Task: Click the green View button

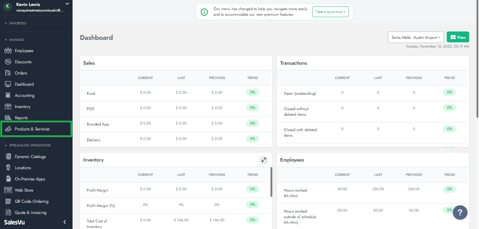Action: (458, 37)
